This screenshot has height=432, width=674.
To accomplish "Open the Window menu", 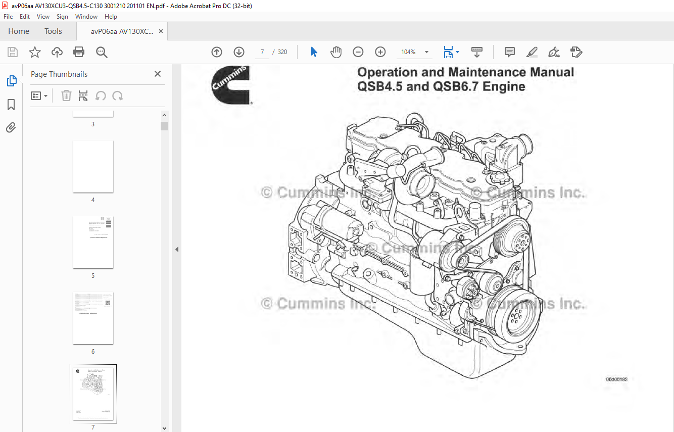I will click(x=86, y=17).
